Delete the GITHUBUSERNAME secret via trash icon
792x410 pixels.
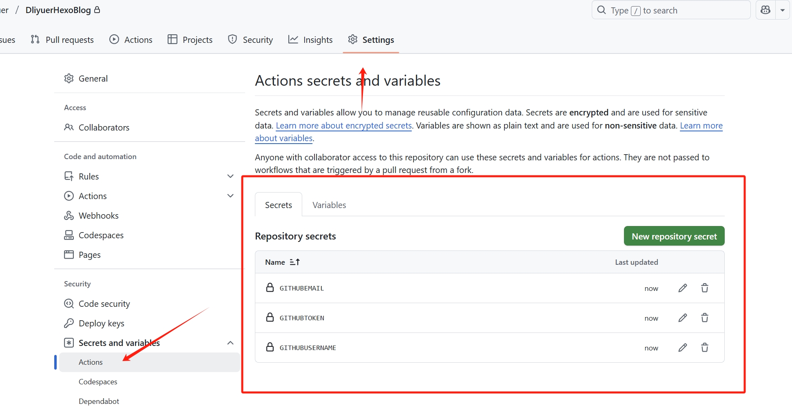click(x=705, y=348)
